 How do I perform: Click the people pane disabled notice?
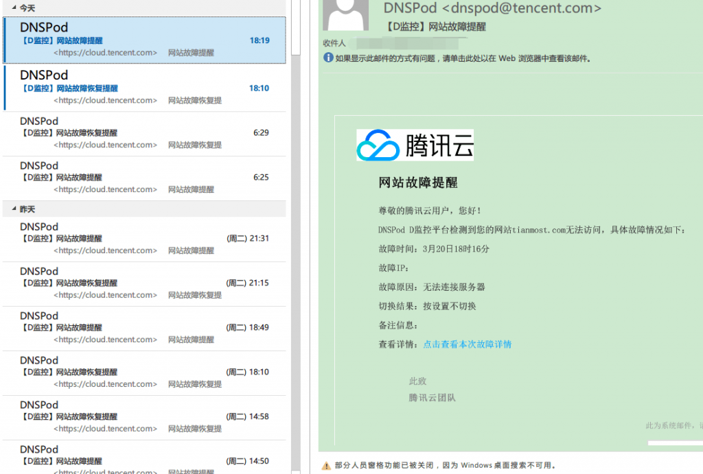[445, 466]
